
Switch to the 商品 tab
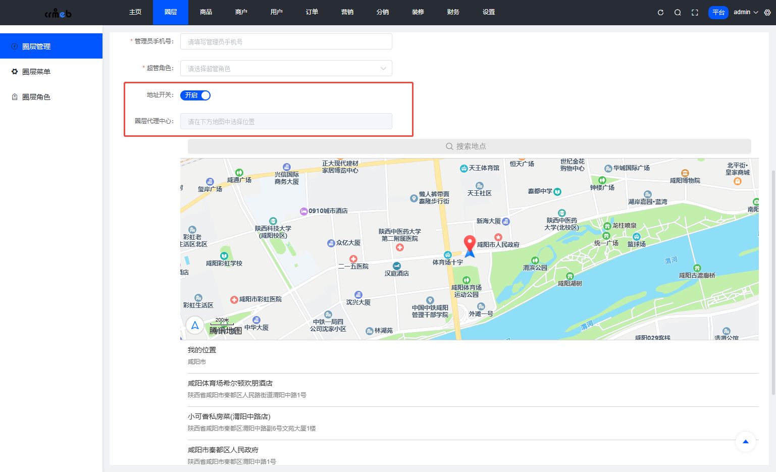205,12
